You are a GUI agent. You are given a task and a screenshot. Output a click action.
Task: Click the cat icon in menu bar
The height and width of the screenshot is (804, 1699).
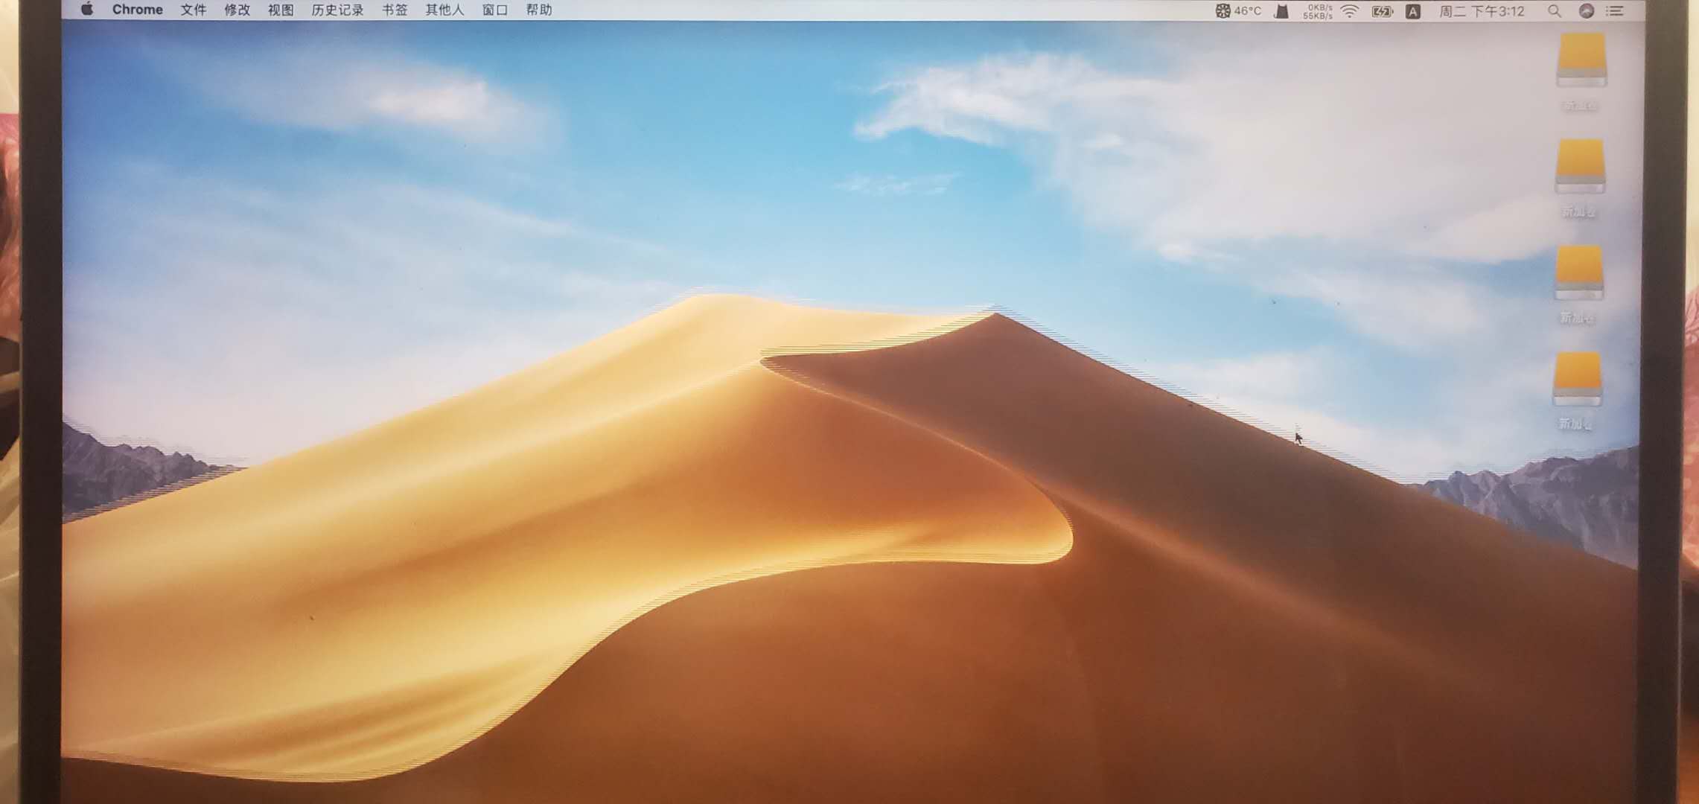pyautogui.click(x=1281, y=11)
